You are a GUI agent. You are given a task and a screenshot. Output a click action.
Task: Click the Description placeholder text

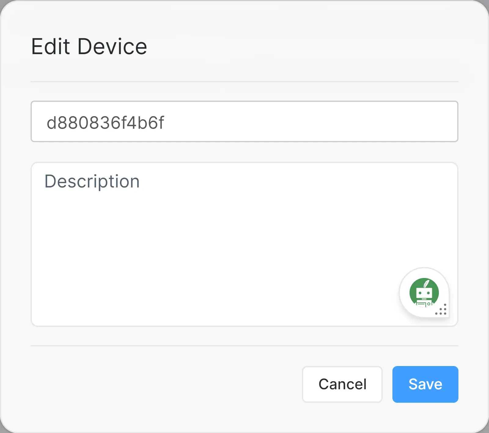92,181
